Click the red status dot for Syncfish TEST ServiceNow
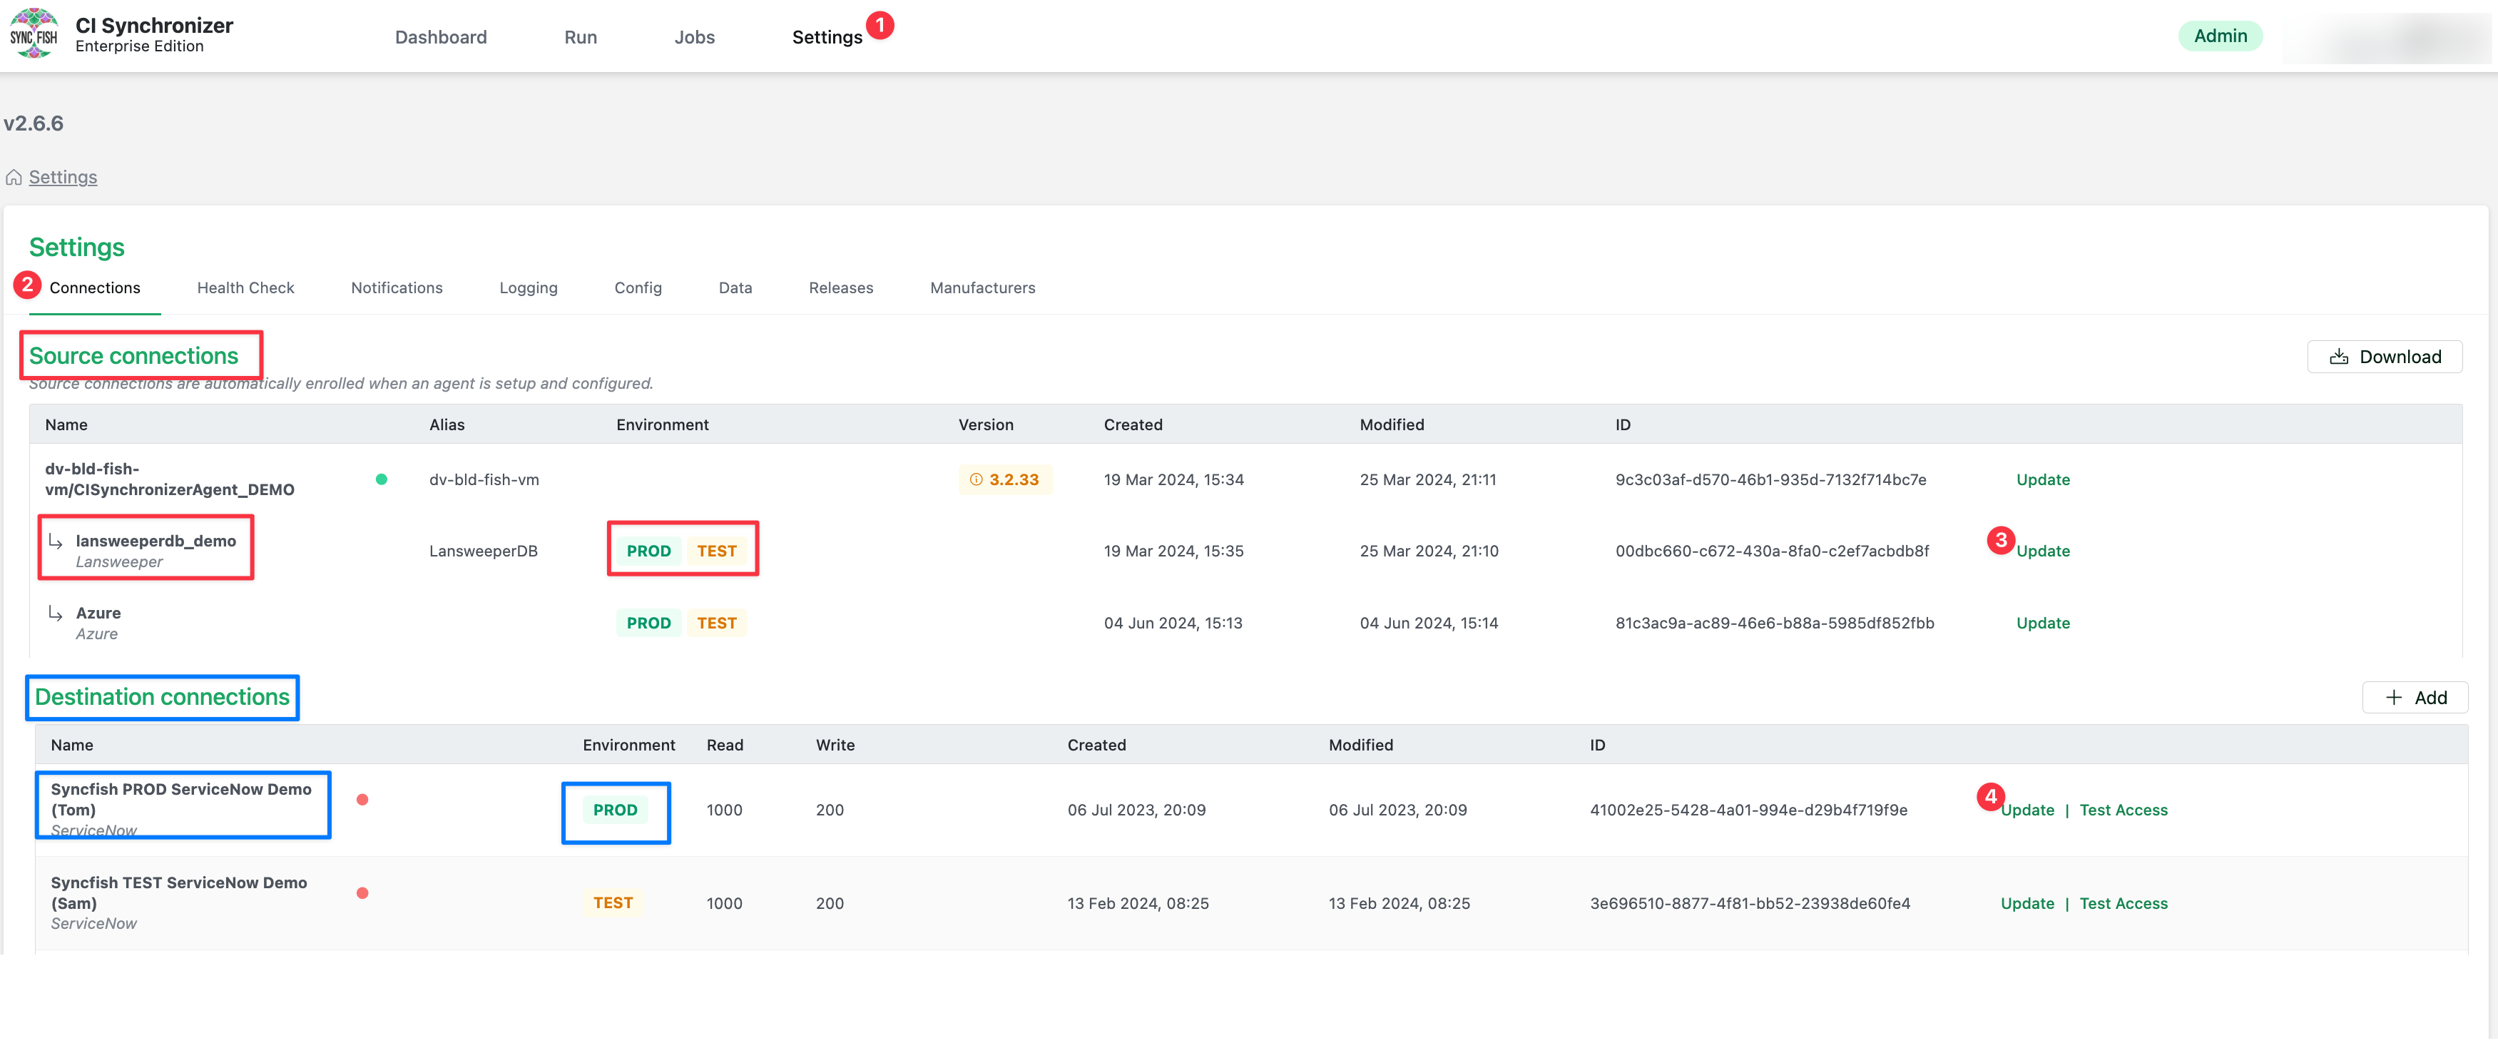2498x1053 pixels. point(362,893)
